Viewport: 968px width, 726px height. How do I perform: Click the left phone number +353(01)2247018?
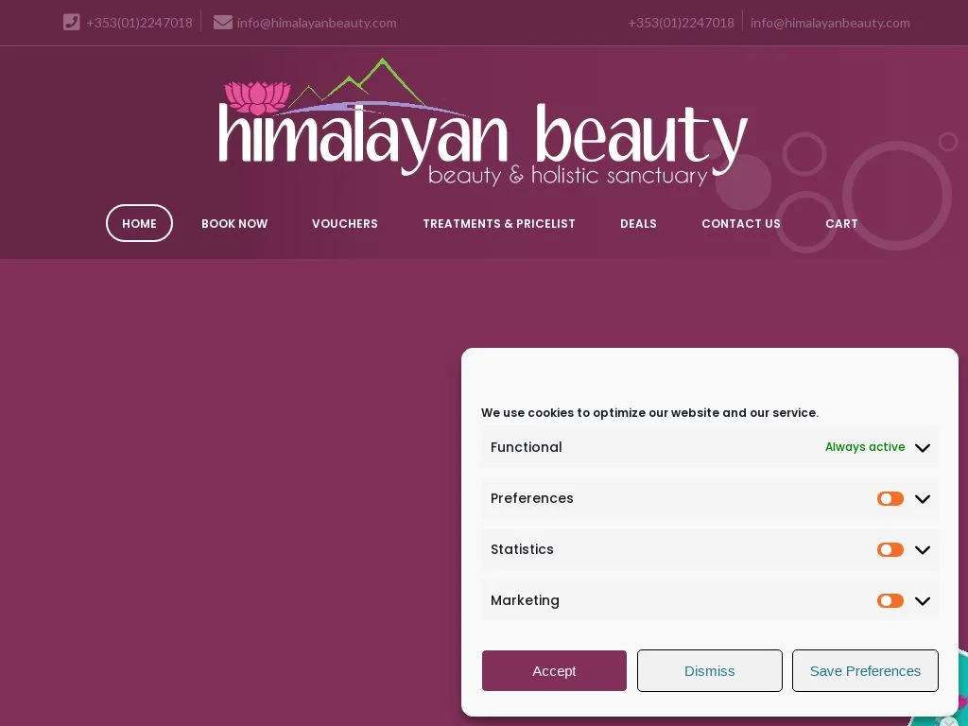[139, 23]
